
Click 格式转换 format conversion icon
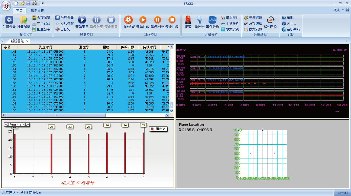(x=270, y=20)
